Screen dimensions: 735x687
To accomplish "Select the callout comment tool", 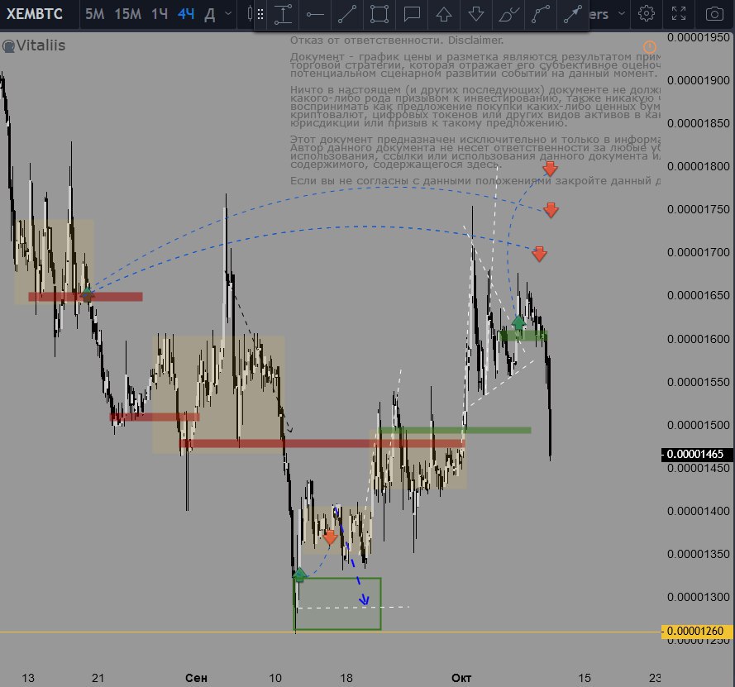I will click(412, 14).
